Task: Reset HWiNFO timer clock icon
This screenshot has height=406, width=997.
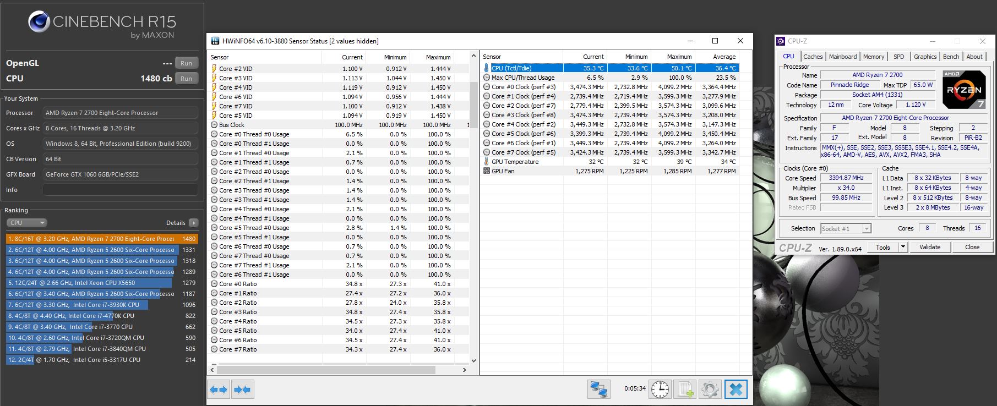Action: [660, 389]
